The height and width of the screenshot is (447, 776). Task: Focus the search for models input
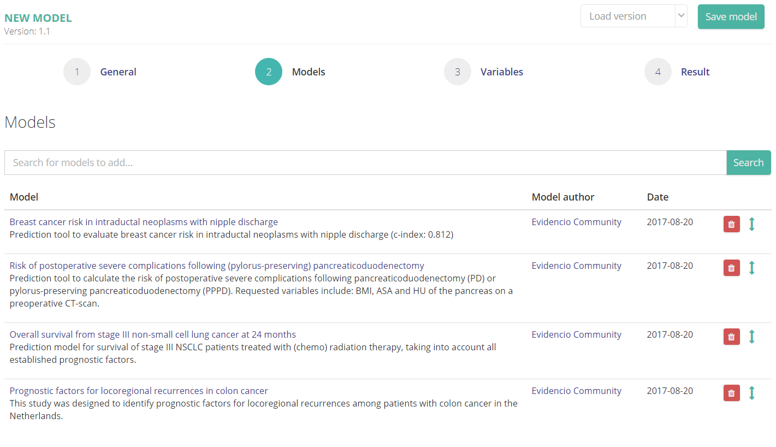coord(365,163)
